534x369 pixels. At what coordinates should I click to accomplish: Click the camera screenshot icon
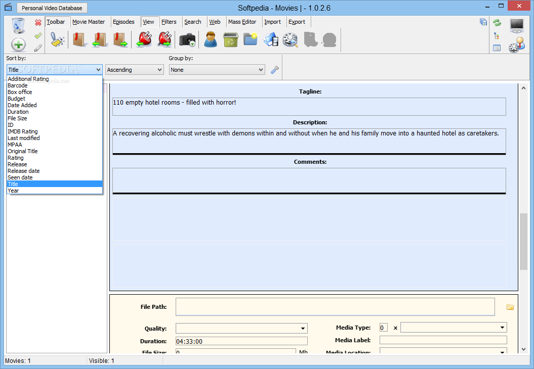point(187,40)
